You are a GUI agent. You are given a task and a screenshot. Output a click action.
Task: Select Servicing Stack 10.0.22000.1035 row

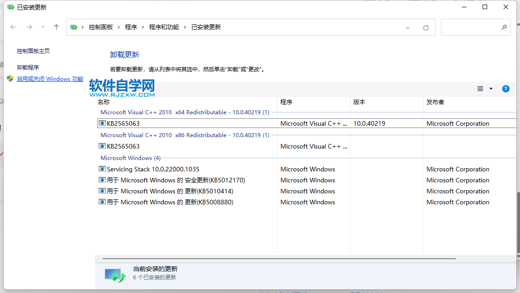click(x=307, y=170)
